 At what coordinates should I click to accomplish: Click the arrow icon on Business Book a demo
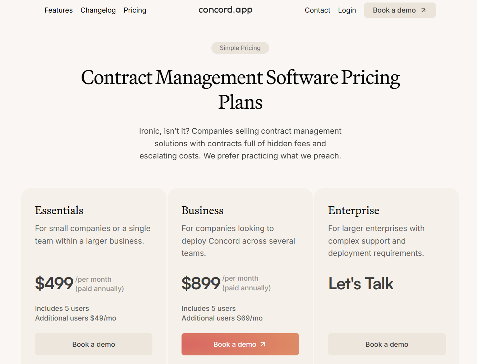click(x=263, y=344)
